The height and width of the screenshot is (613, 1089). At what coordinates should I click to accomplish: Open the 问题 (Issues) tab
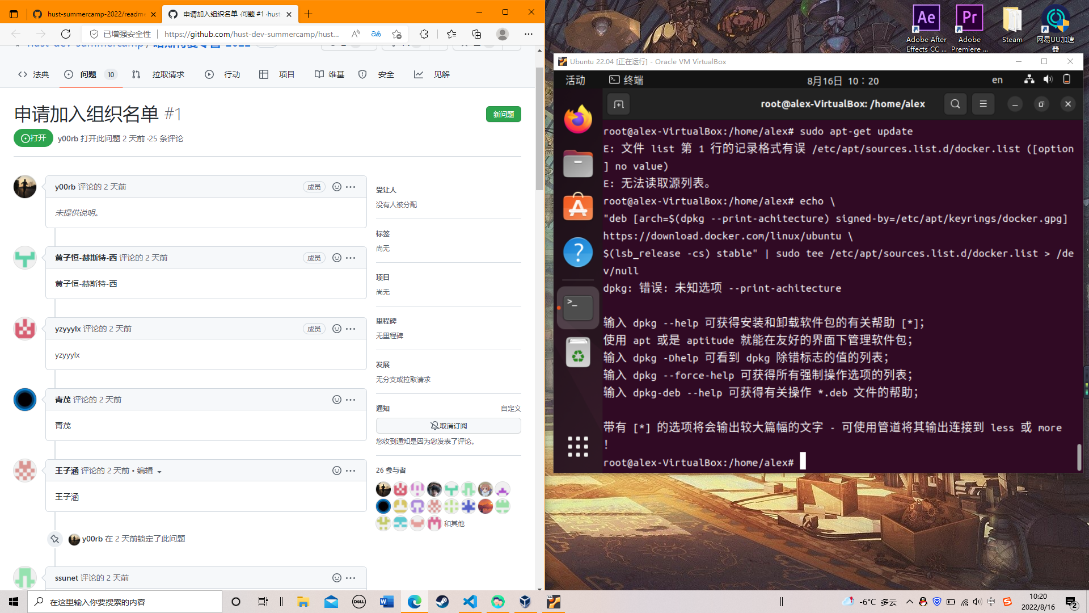click(91, 74)
